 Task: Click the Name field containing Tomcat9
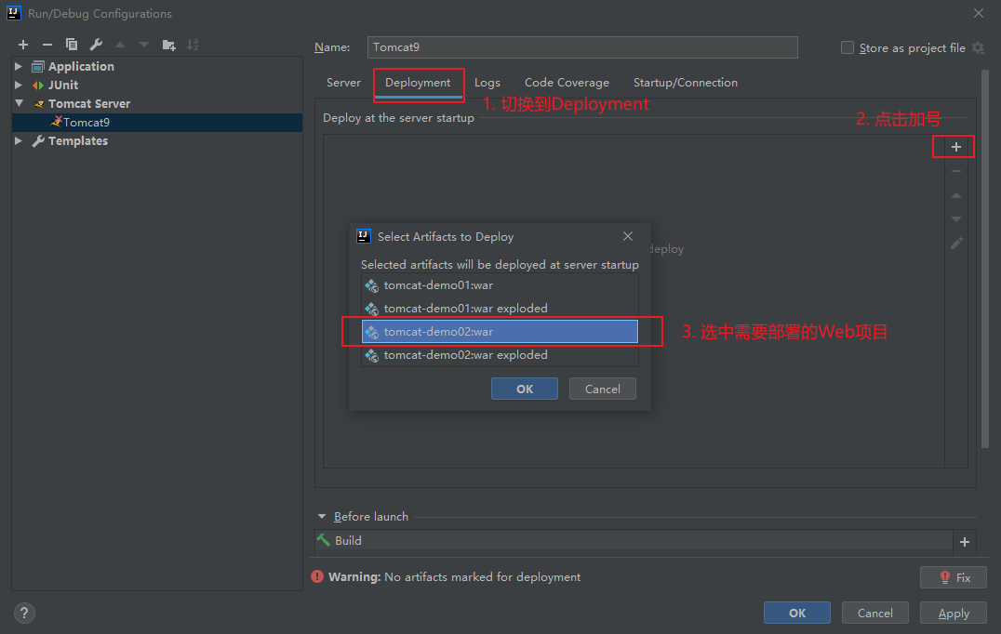pos(582,47)
